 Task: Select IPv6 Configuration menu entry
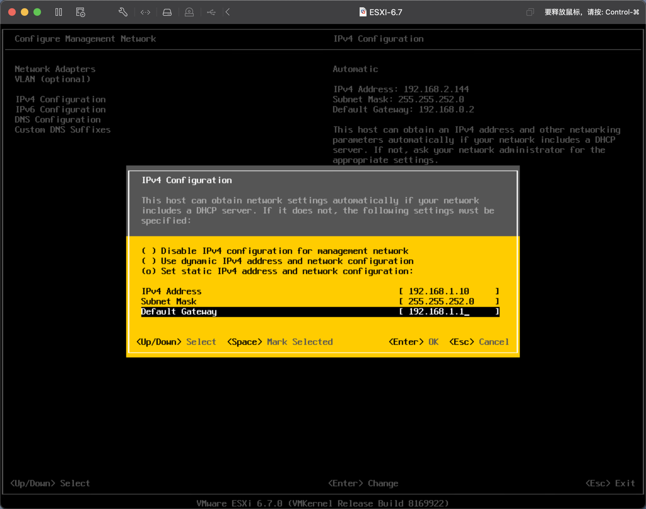[60, 110]
